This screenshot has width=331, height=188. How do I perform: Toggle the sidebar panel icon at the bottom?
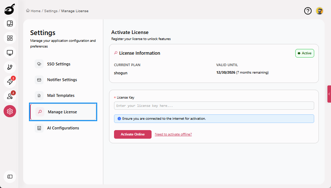(x=10, y=177)
